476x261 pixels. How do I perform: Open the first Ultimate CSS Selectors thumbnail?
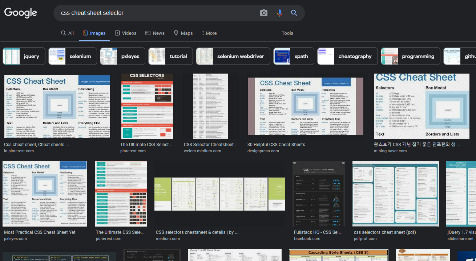point(147,106)
